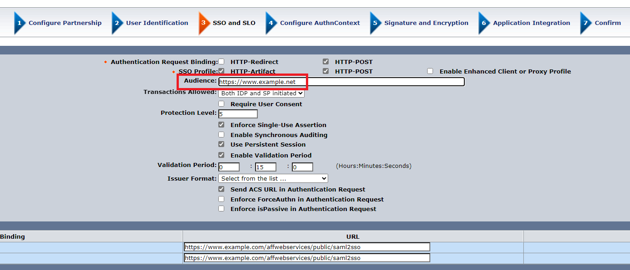Click the step 5 arrow icon
The width and height of the screenshot is (630, 270).
click(x=375, y=23)
